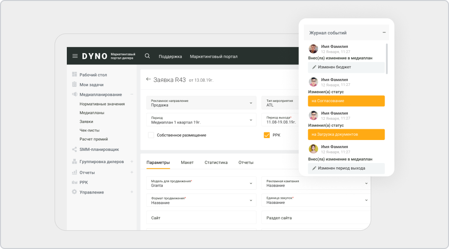This screenshot has height=249, width=449.
Task: Click the Управление gear icon
Action: pos(74,192)
